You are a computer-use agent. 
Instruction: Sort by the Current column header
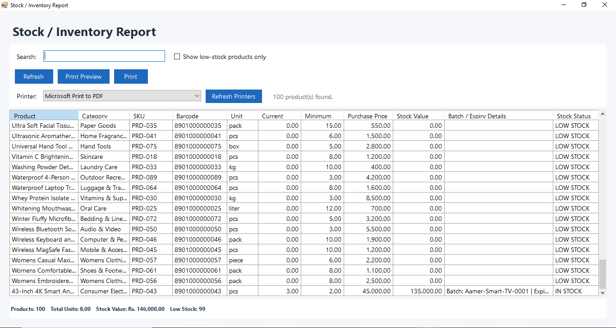coord(280,116)
